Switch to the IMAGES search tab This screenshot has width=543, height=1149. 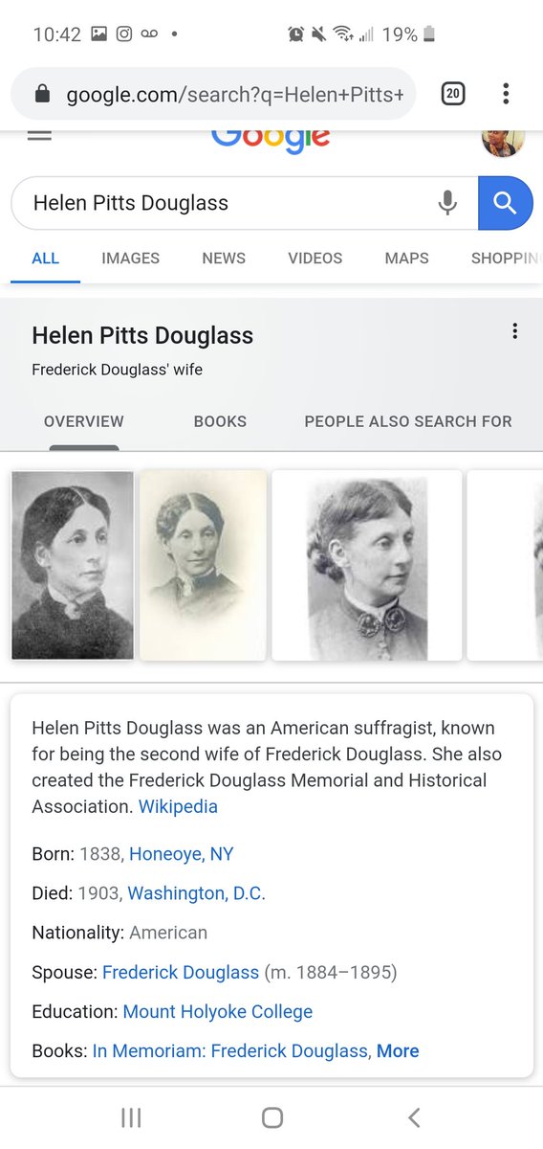pos(130,258)
